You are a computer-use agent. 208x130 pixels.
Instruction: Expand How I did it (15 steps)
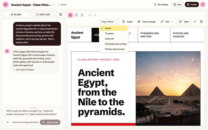24,70
